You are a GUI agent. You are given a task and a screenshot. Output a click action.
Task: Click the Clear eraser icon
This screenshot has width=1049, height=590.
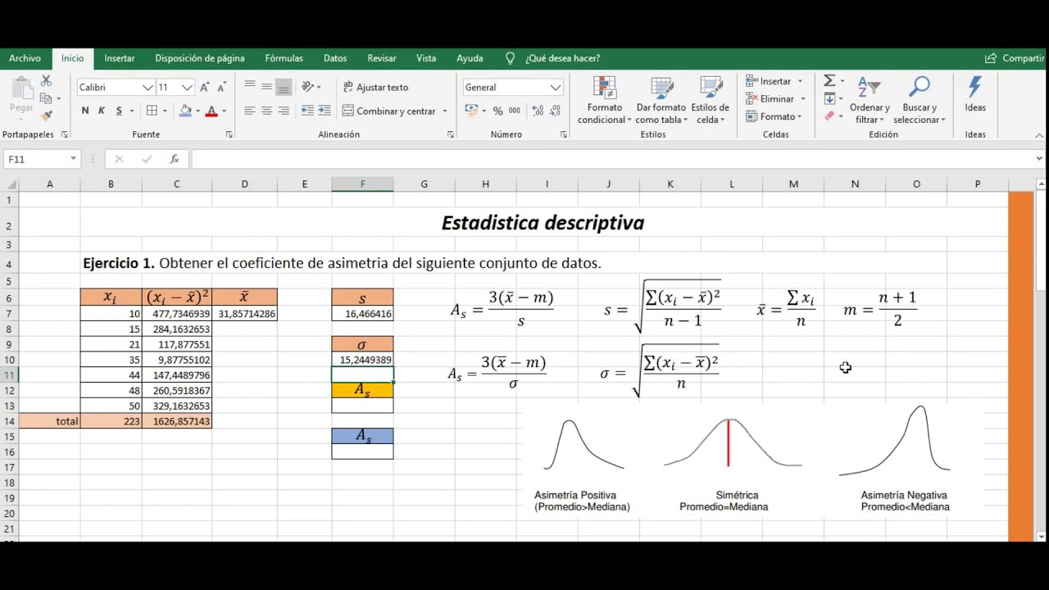tap(829, 116)
